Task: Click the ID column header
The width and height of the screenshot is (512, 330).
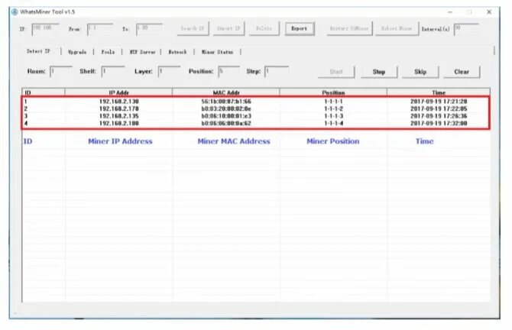Action: 44,92
